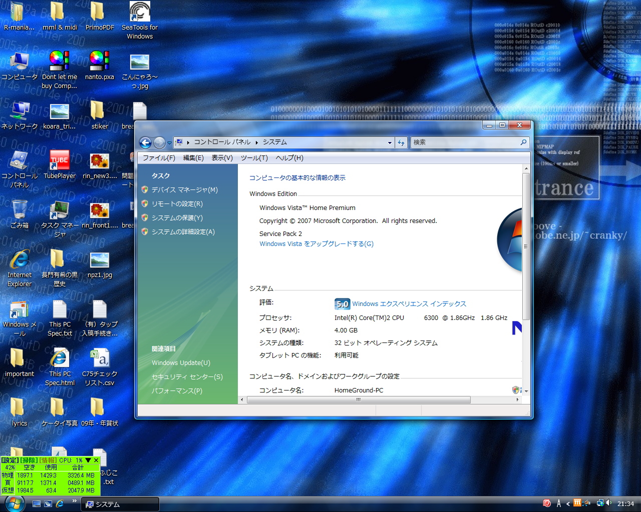Open the コンピュータ desktop icon

(x=19, y=67)
